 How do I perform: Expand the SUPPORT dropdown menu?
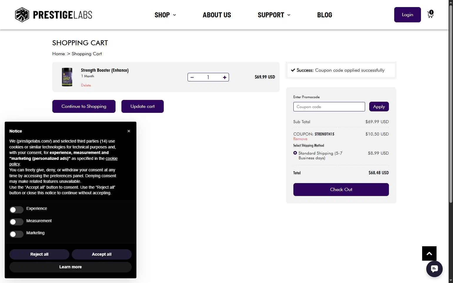tap(274, 15)
